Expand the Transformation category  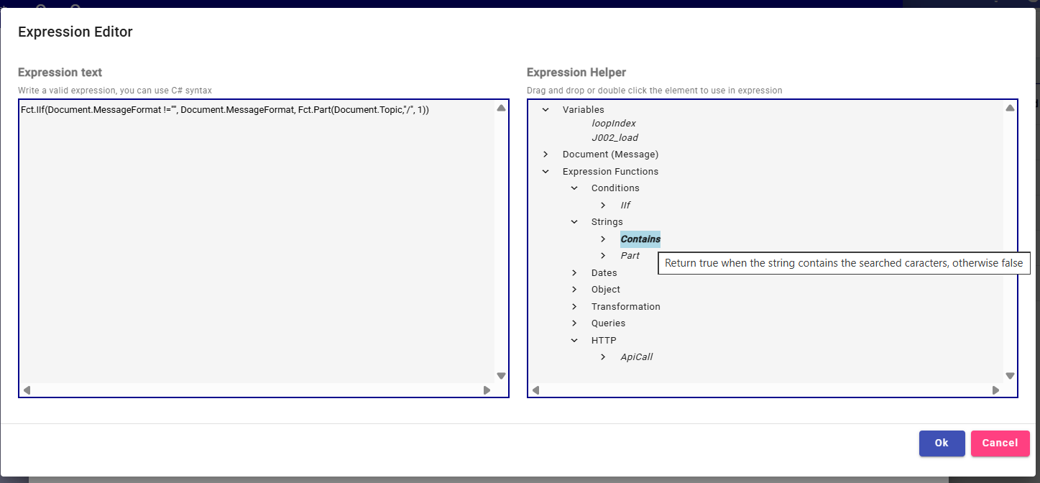(574, 307)
